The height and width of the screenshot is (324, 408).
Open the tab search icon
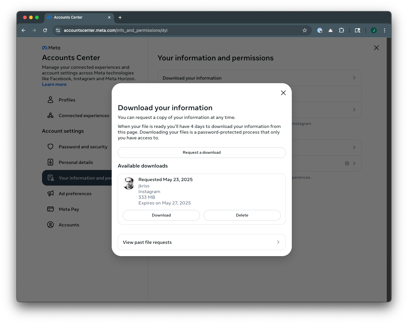(x=358, y=30)
